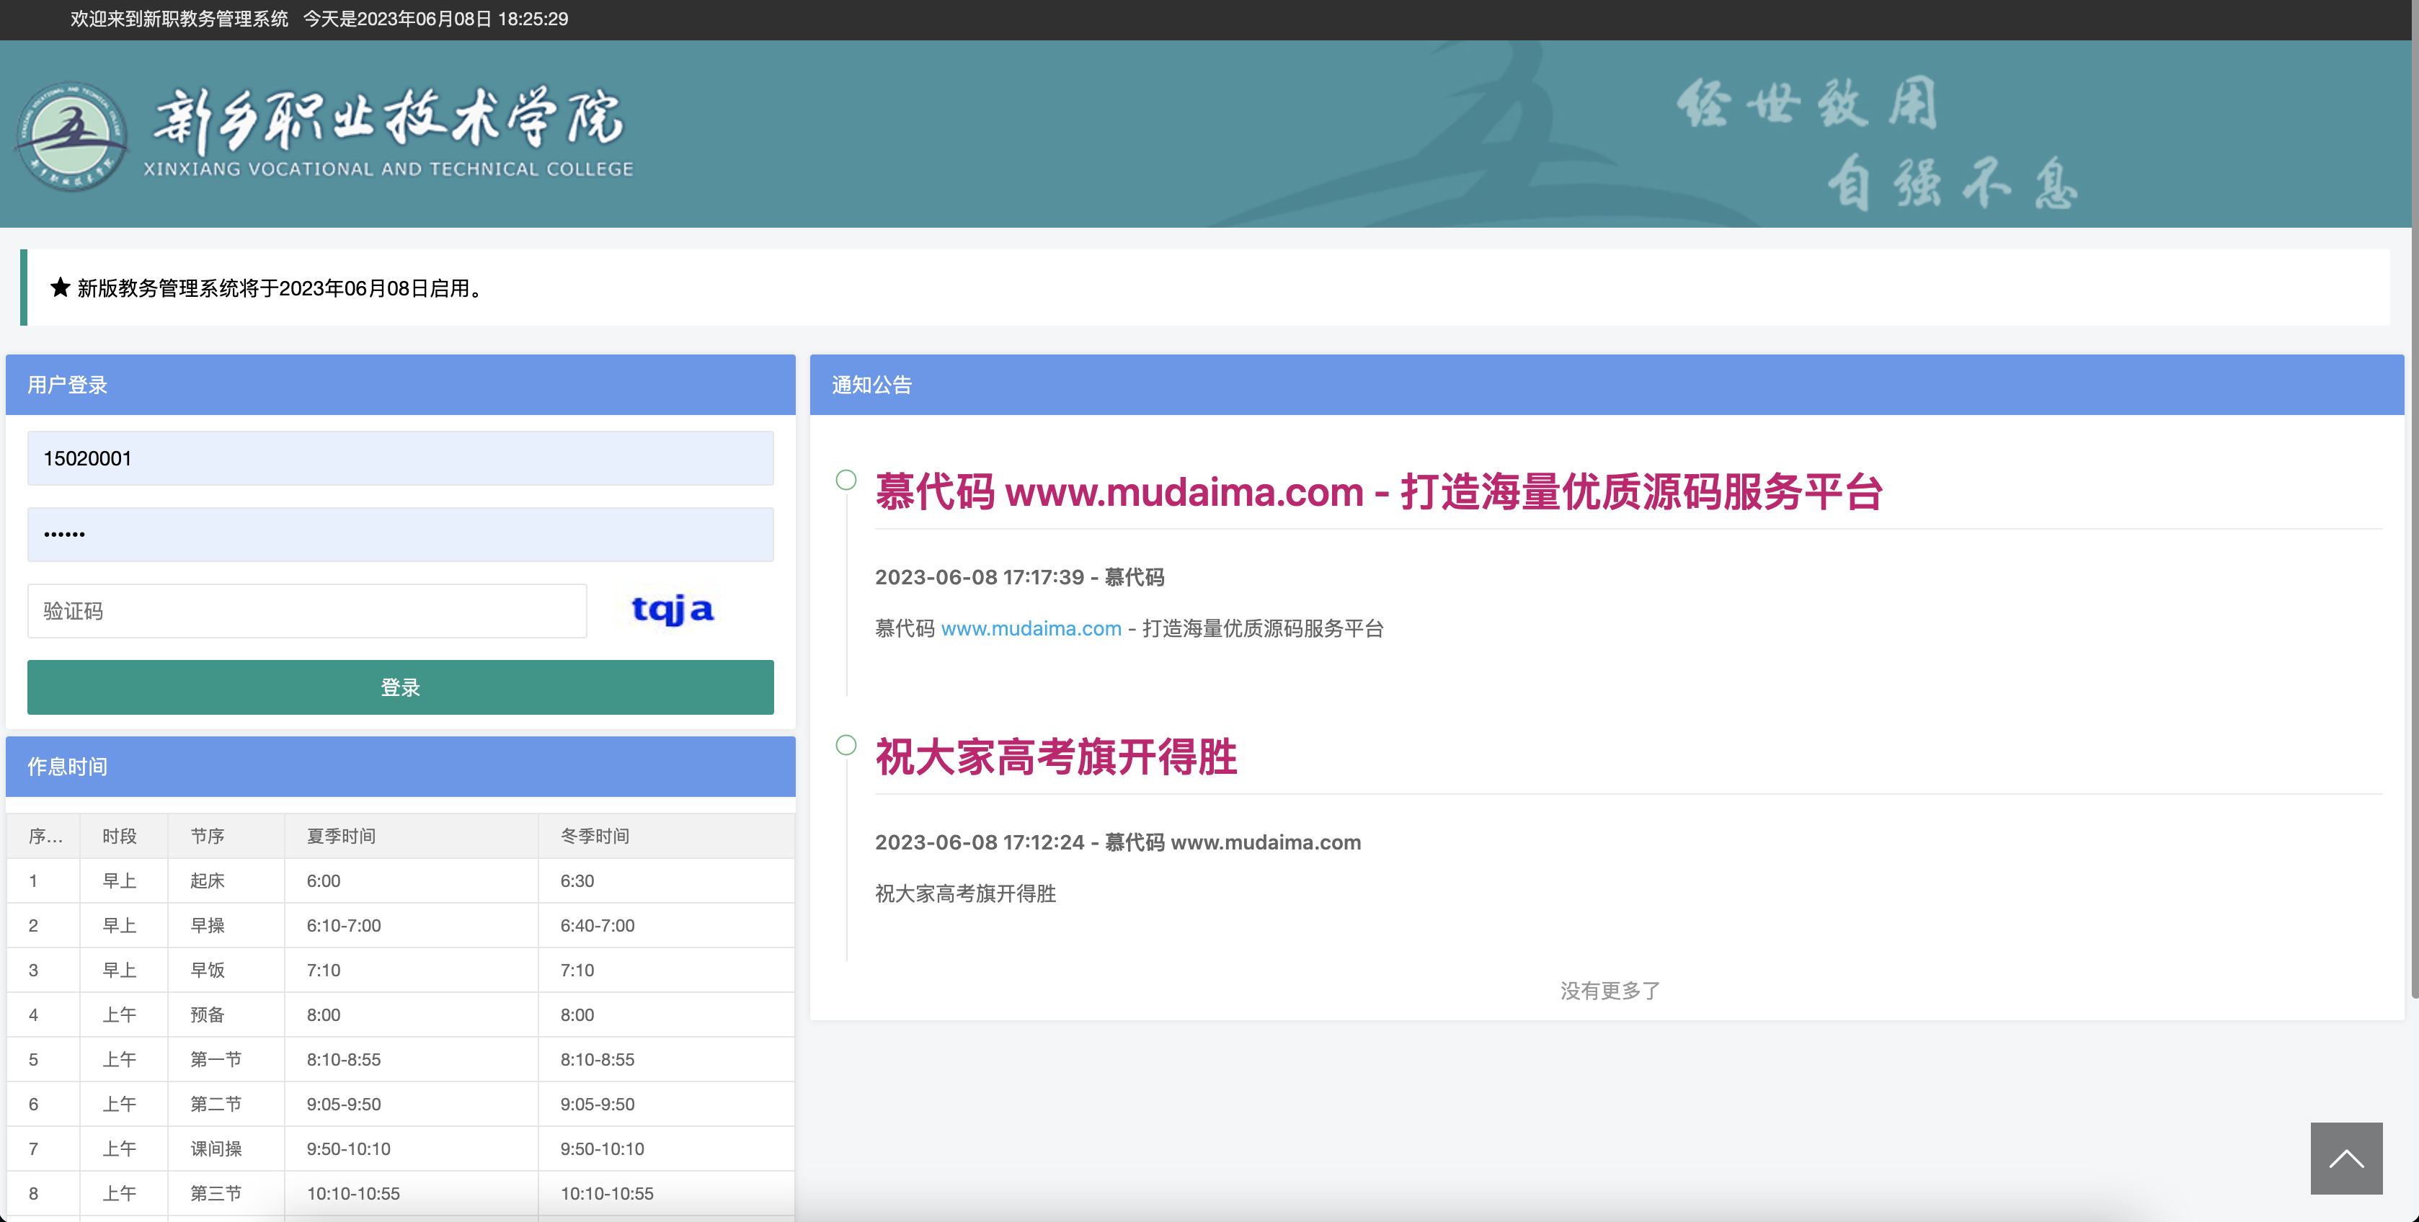
Task: Click the 节序 column header
Action: tap(226, 835)
